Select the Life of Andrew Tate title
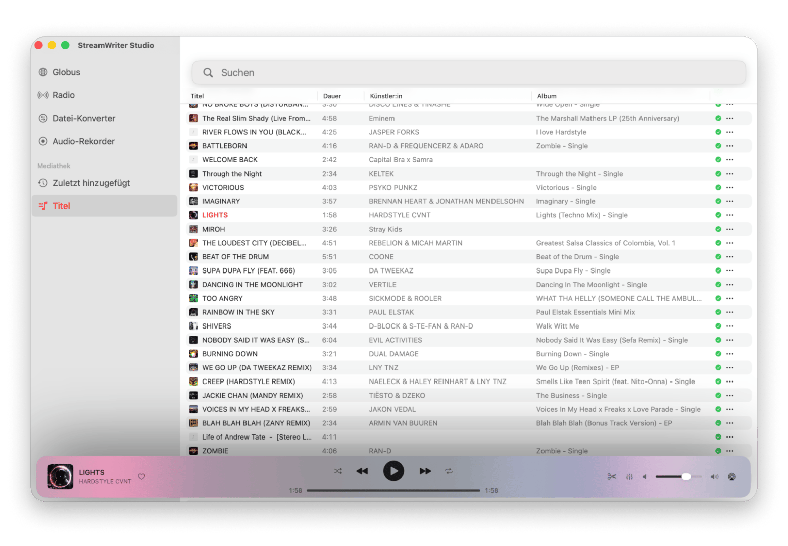Screen dimensions: 788x546 (x=257, y=438)
